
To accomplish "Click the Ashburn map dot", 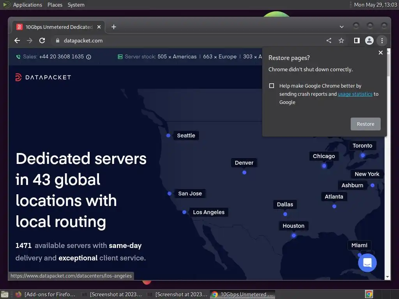I will tap(373, 185).
